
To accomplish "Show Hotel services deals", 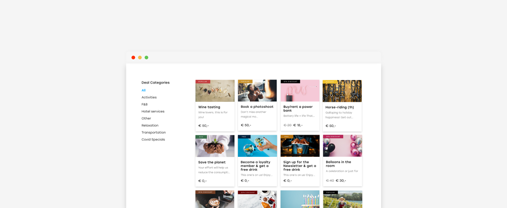I will click(x=153, y=111).
